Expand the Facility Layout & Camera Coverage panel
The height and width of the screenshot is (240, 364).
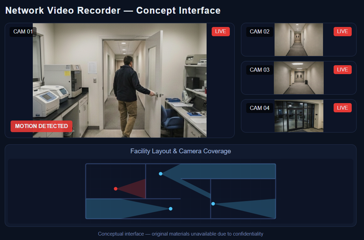coord(181,151)
